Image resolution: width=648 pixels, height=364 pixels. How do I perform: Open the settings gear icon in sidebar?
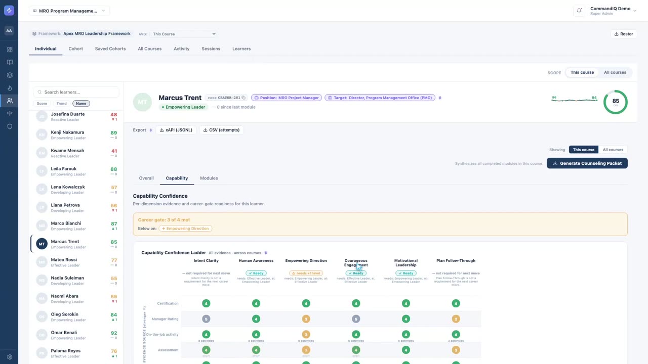point(9,357)
